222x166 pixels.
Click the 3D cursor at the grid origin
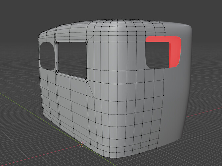click(82, 145)
